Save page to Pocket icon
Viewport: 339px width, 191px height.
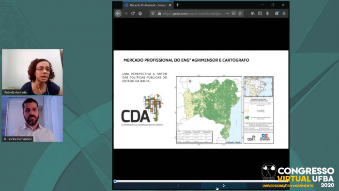pos(233,14)
